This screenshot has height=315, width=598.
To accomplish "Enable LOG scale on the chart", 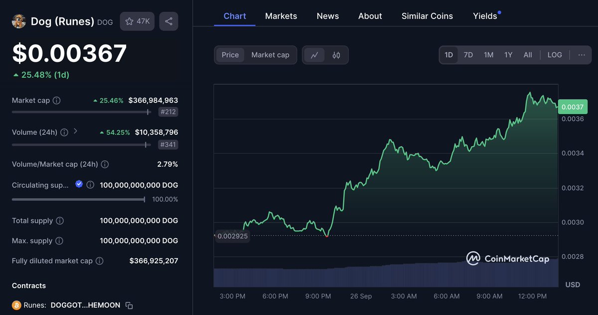I will (554, 55).
